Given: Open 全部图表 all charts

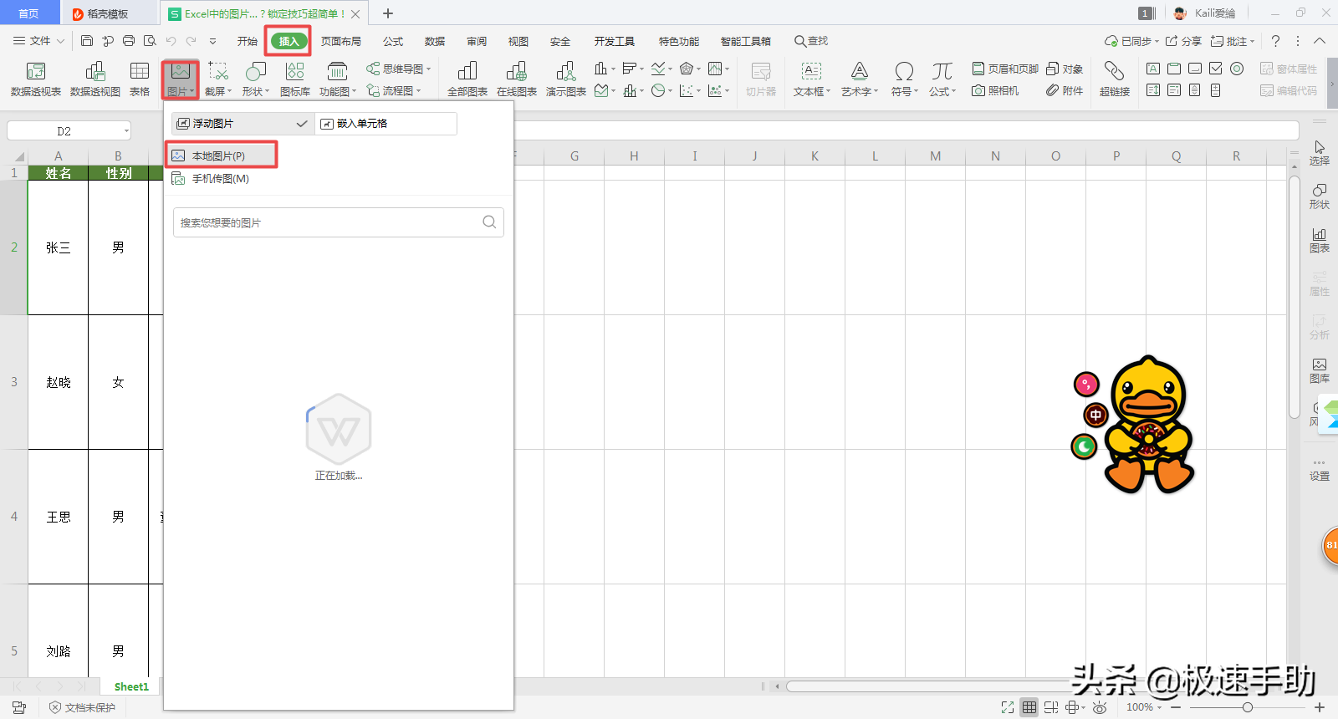Looking at the screenshot, I should pyautogui.click(x=467, y=79).
